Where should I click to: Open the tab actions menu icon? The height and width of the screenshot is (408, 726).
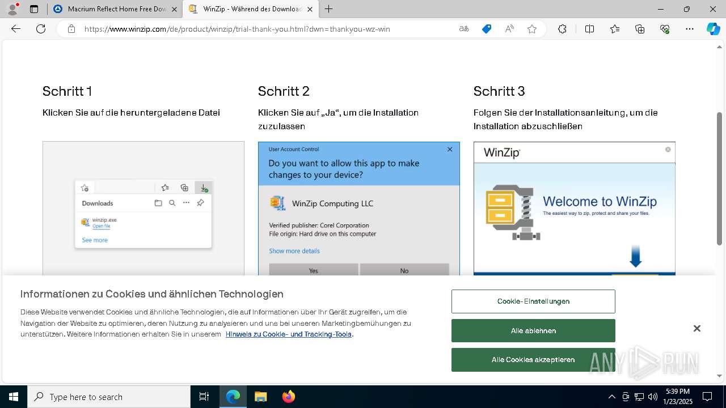[x=34, y=9]
